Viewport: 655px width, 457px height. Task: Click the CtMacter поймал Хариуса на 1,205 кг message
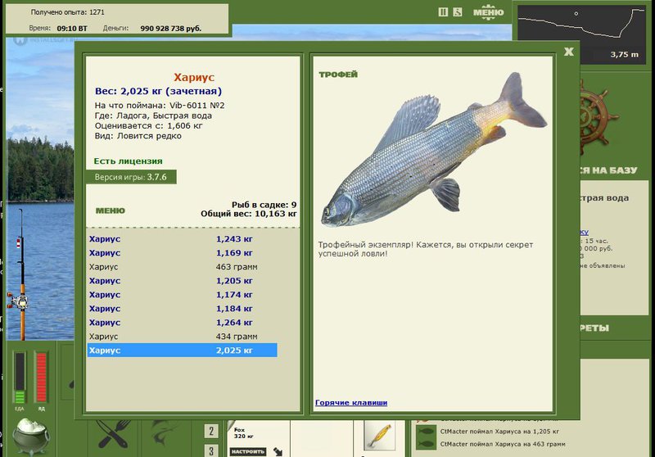point(499,432)
